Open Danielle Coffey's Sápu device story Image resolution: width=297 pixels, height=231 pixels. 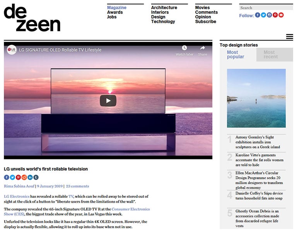(x=259, y=195)
